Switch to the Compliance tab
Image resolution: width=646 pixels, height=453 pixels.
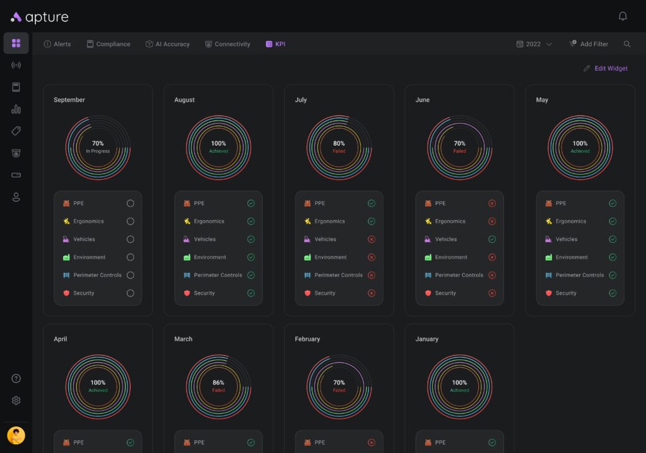(109, 44)
